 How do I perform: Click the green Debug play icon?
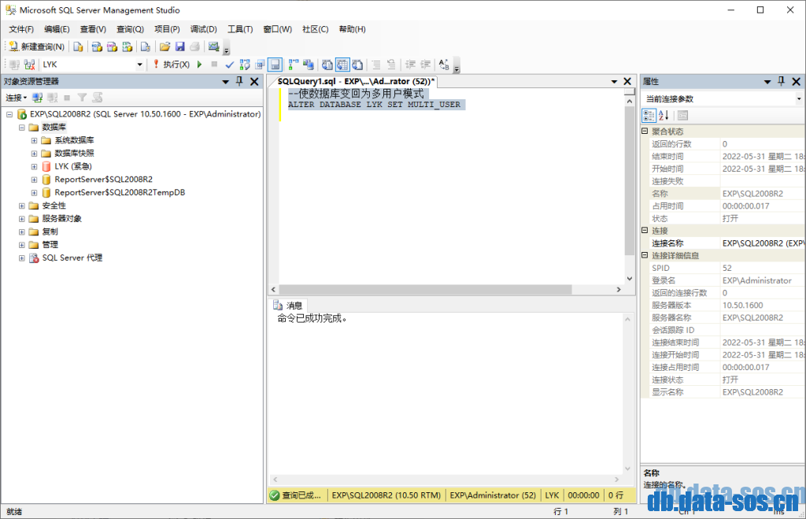(x=200, y=65)
